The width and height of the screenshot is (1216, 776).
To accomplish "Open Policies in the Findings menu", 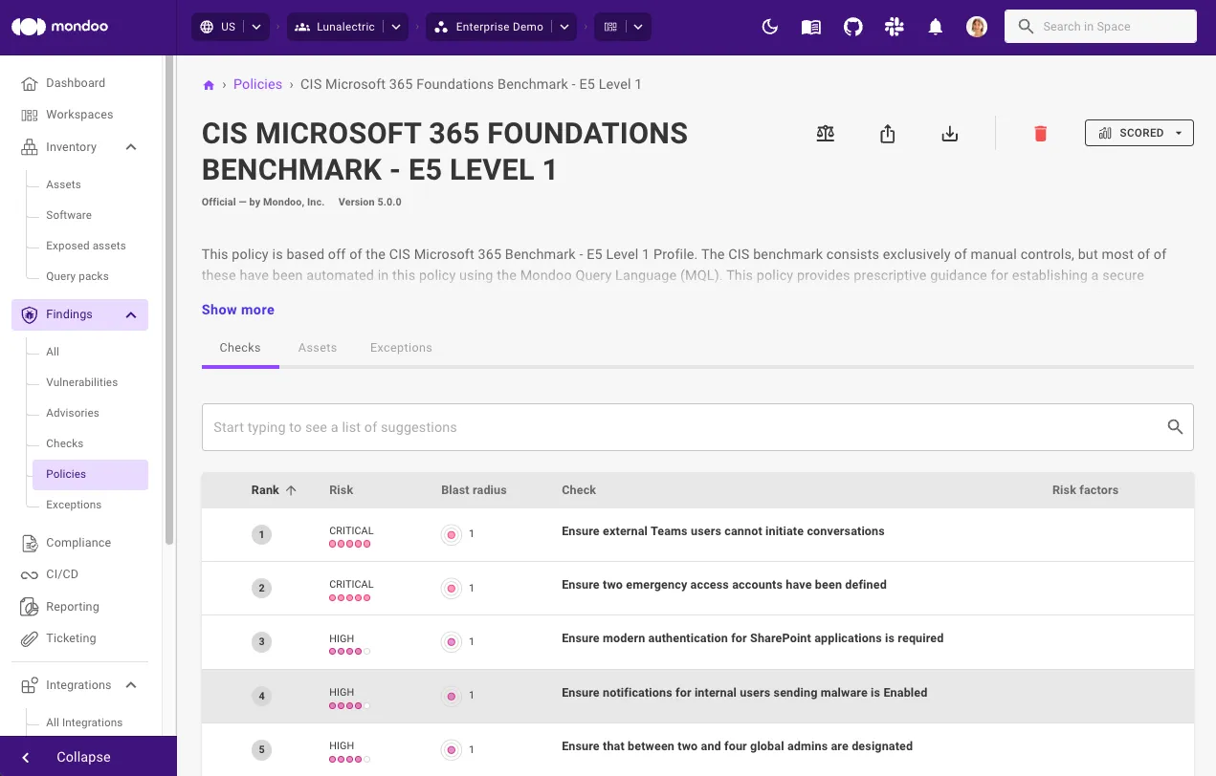I will point(90,474).
